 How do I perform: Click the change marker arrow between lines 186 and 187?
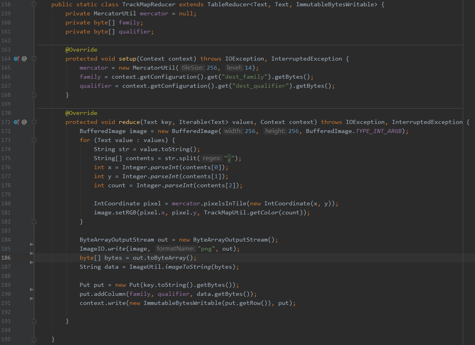[x=32, y=262]
